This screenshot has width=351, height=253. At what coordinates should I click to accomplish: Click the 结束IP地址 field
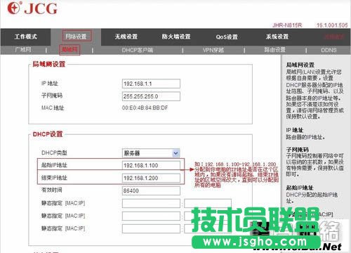point(151,178)
